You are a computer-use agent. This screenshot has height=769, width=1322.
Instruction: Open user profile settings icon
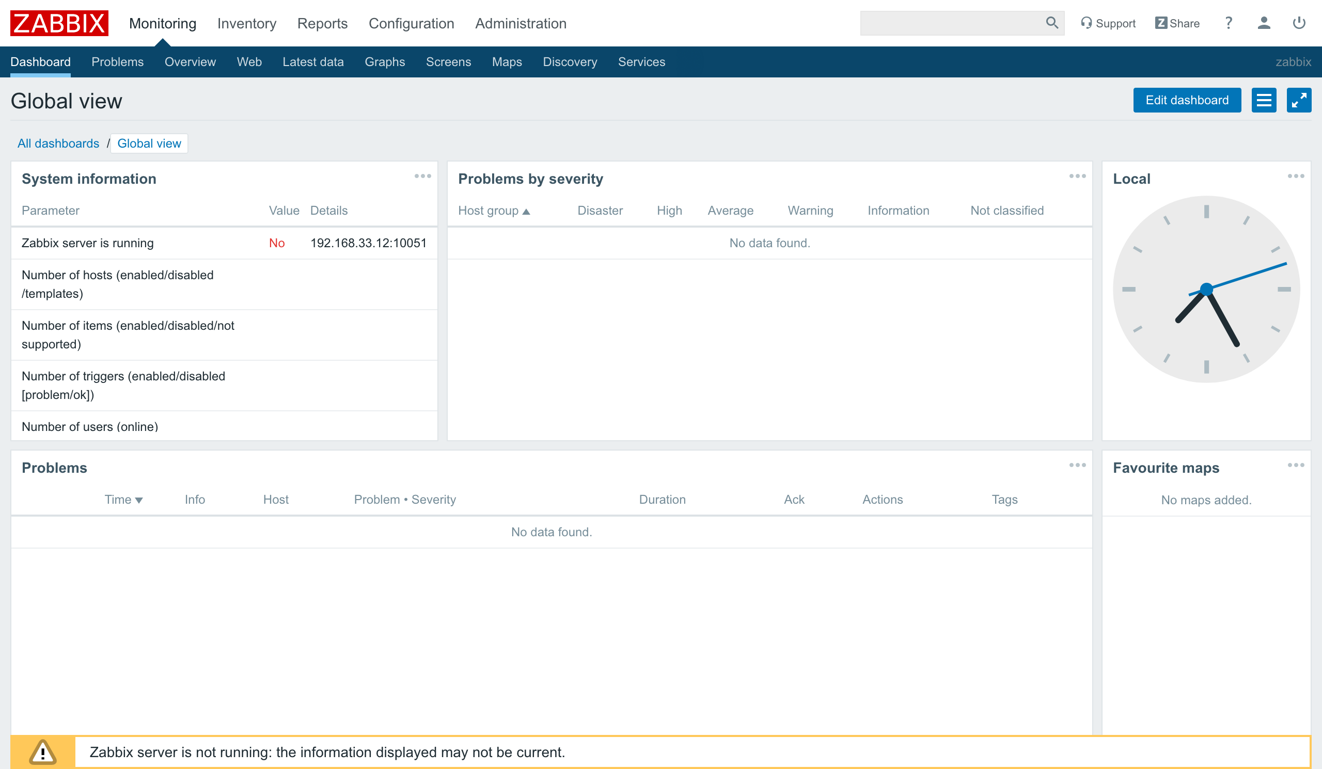[x=1263, y=23]
